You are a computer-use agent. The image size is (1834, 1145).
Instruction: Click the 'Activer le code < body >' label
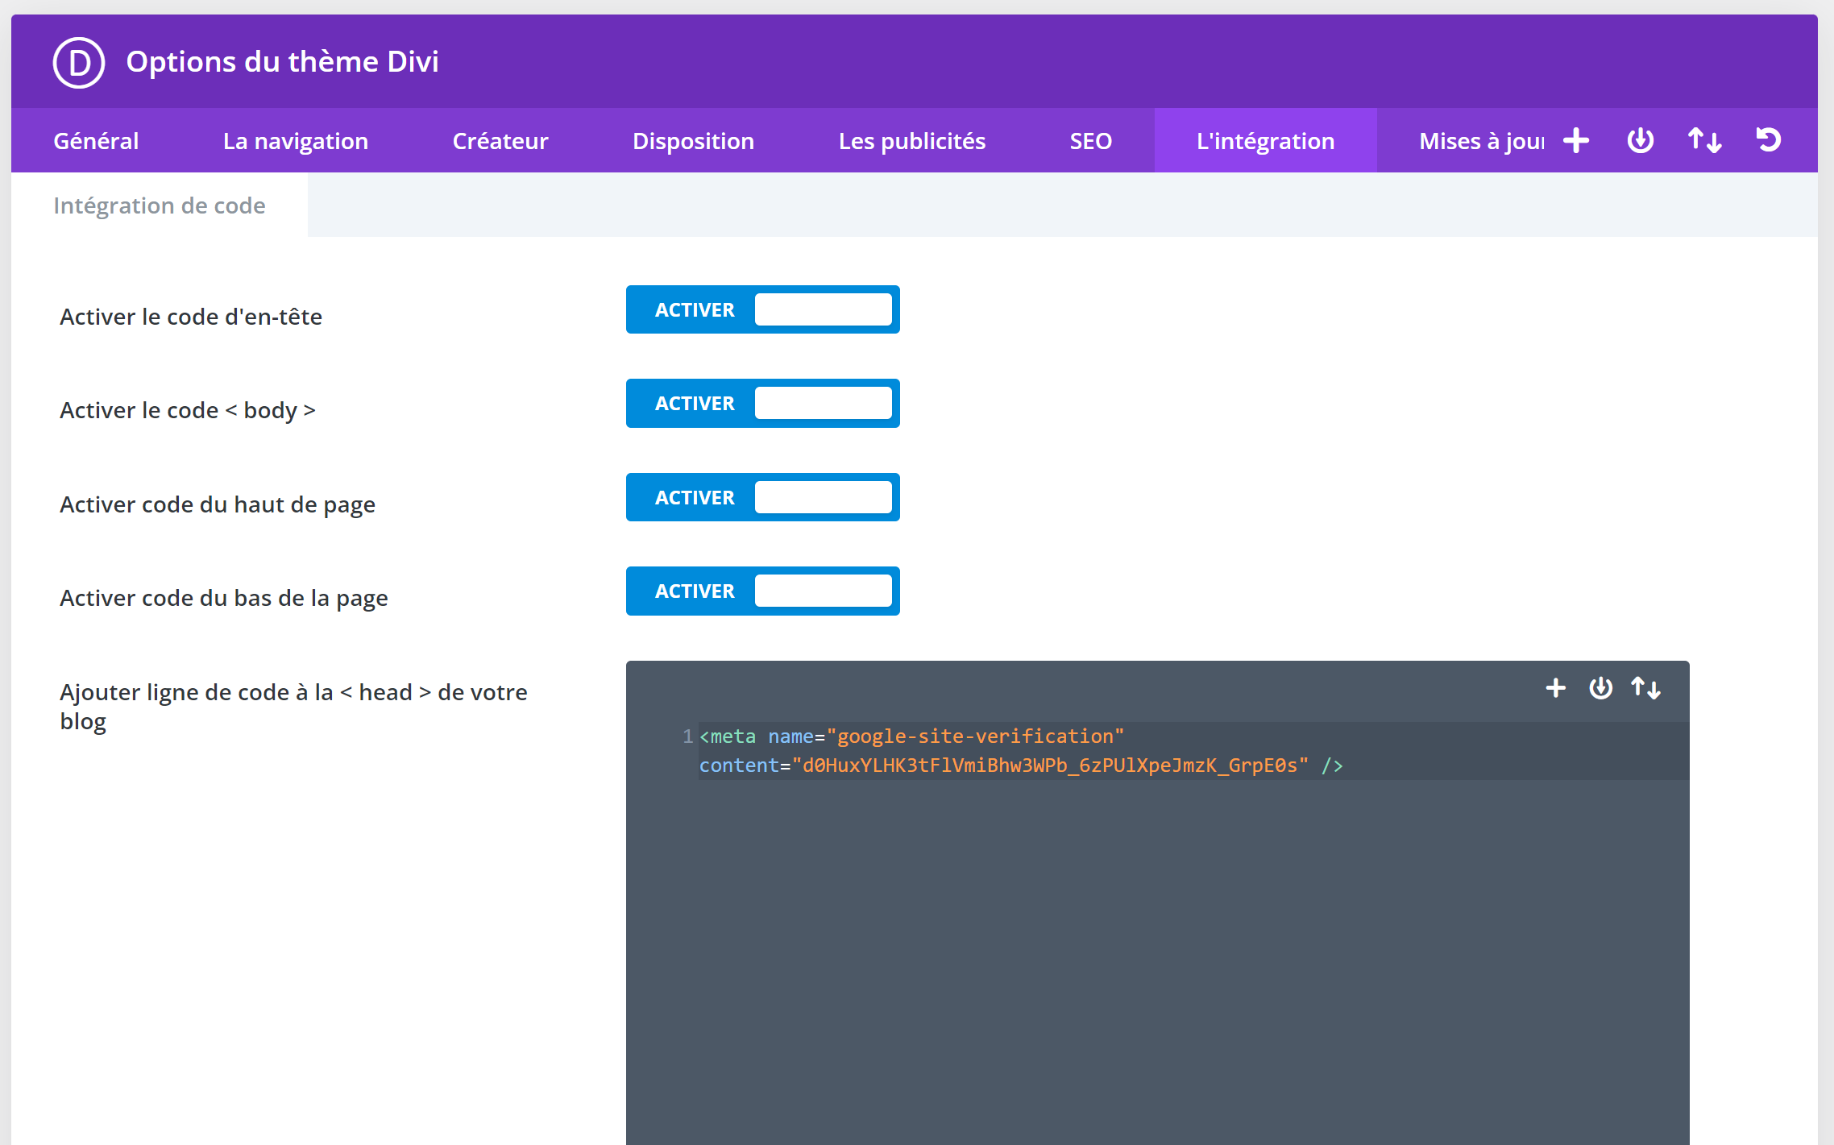[188, 410]
